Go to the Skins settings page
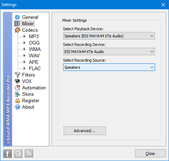The width and height of the screenshot is (169, 161). tap(28, 94)
